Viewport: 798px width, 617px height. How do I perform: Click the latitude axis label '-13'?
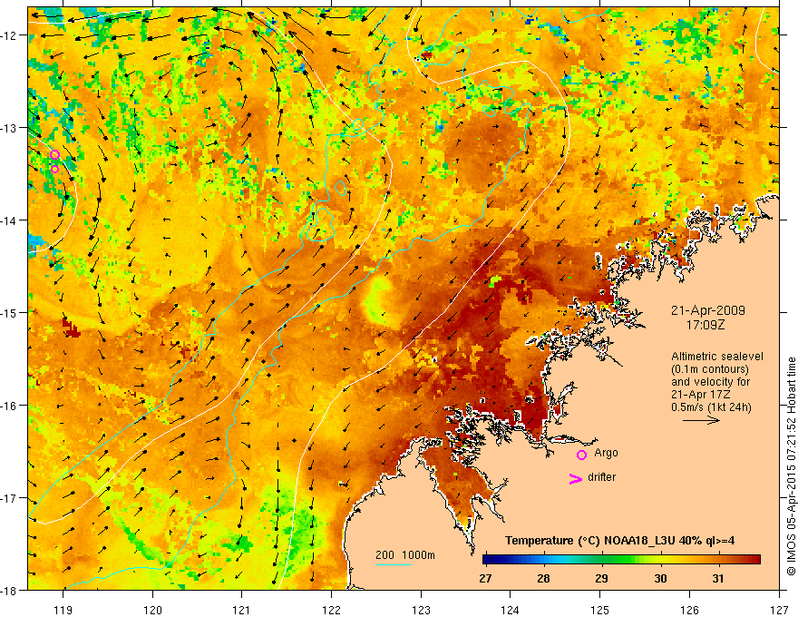click(x=10, y=128)
